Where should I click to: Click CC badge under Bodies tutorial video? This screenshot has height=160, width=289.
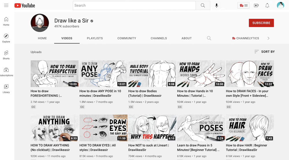pos(131,107)
